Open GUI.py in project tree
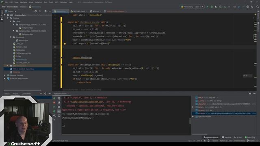Screen dimensions: 260x146 pyautogui.click(x=18, y=56)
